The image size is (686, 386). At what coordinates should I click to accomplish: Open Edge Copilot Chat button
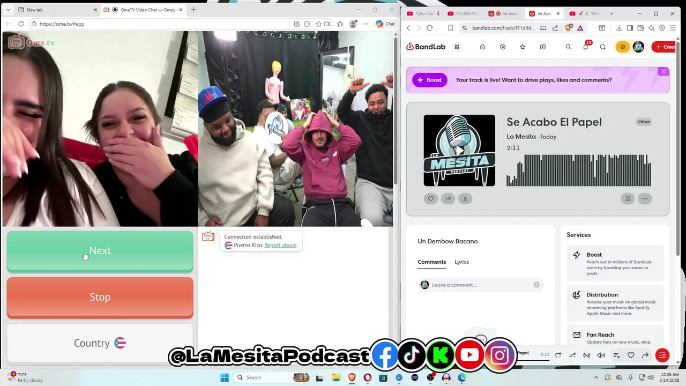click(x=385, y=24)
